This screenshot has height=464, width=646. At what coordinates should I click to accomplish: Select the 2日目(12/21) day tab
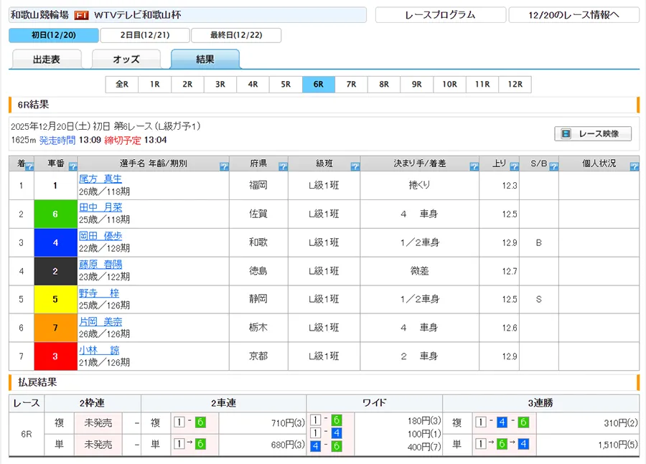[x=145, y=35]
